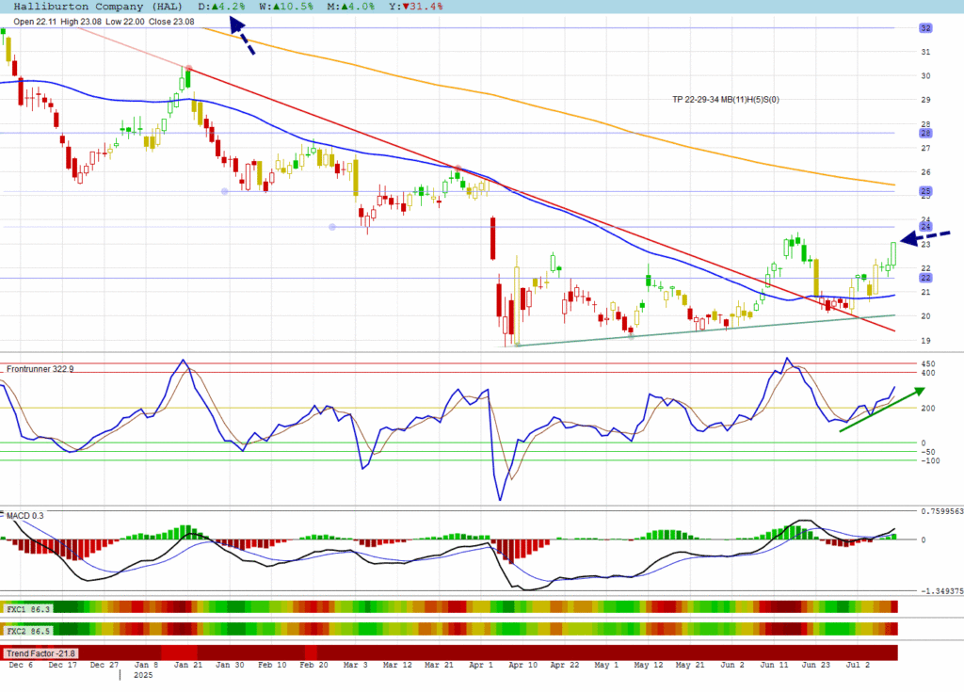
Task: Click the -100 Frontrunner scale label
Action: pyautogui.click(x=930, y=460)
